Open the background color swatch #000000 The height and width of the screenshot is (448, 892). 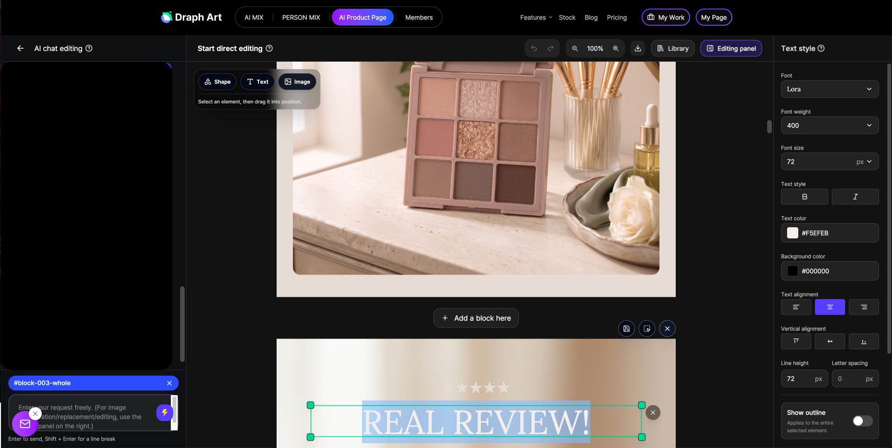point(793,271)
